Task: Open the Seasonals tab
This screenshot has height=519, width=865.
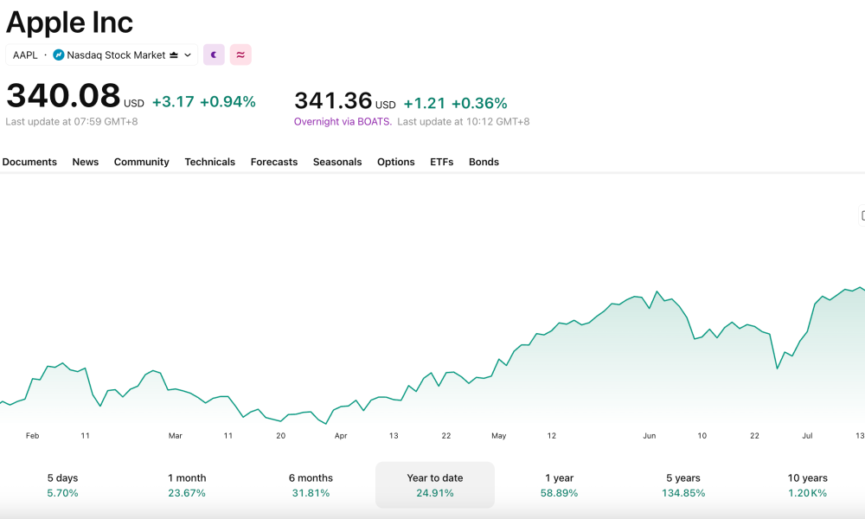Action: tap(337, 162)
